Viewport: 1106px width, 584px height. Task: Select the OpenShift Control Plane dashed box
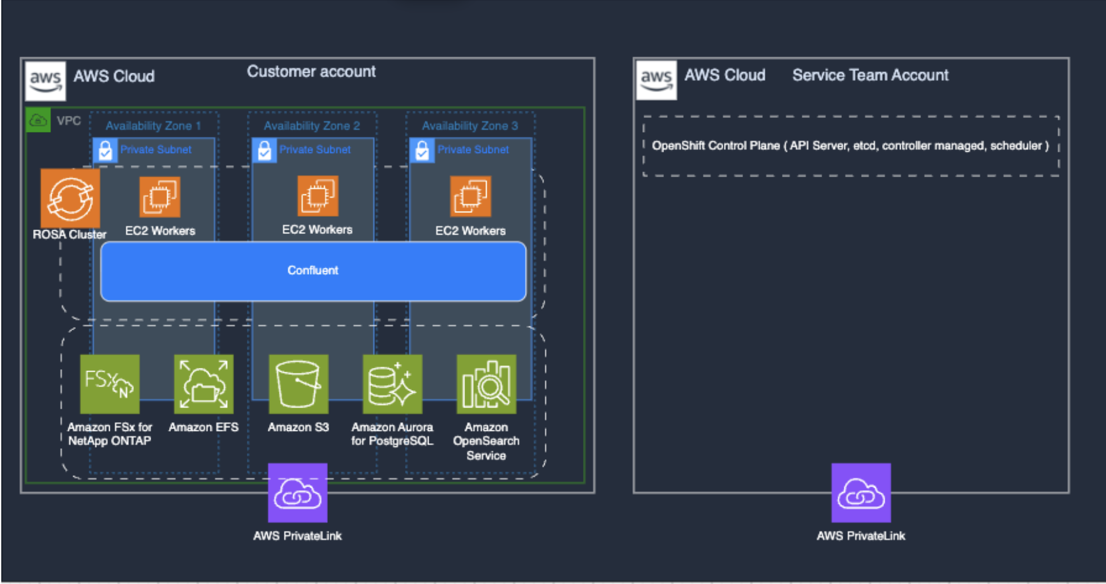coord(851,146)
